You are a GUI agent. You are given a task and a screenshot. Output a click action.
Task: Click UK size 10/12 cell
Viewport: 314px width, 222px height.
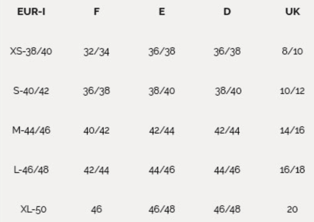tap(293, 91)
